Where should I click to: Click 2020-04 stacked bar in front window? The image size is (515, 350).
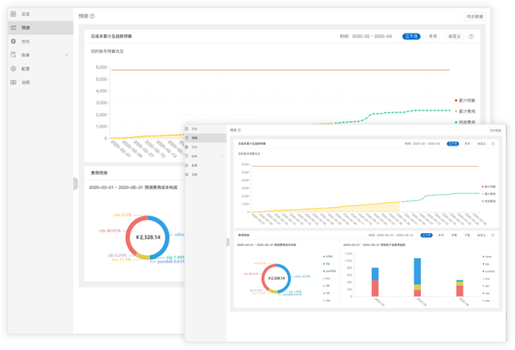pos(417,277)
